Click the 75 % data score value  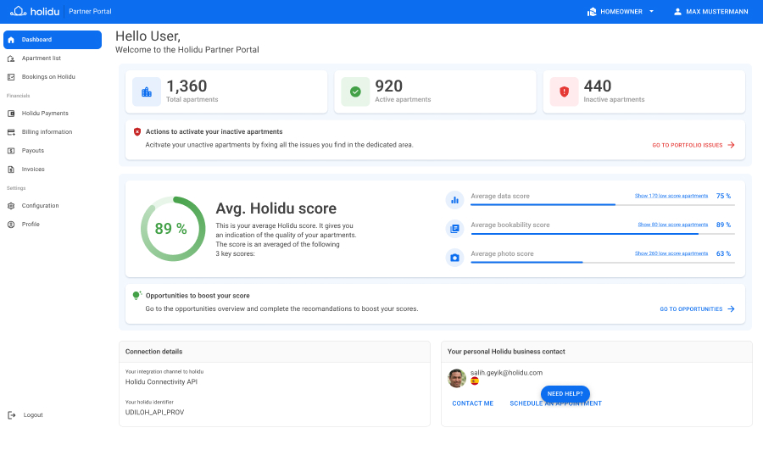click(723, 196)
